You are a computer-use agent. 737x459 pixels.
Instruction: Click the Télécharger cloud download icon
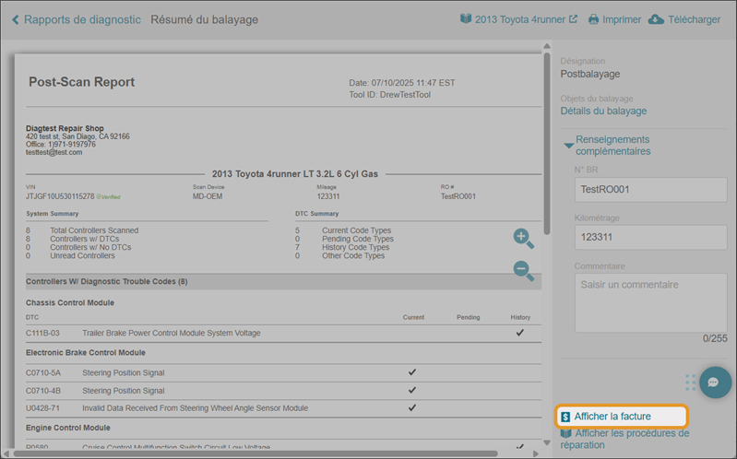(656, 19)
